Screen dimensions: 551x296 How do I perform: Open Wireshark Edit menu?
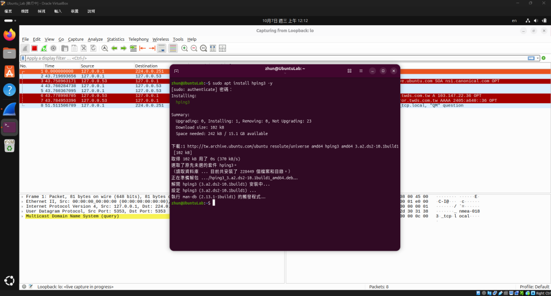tap(37, 39)
